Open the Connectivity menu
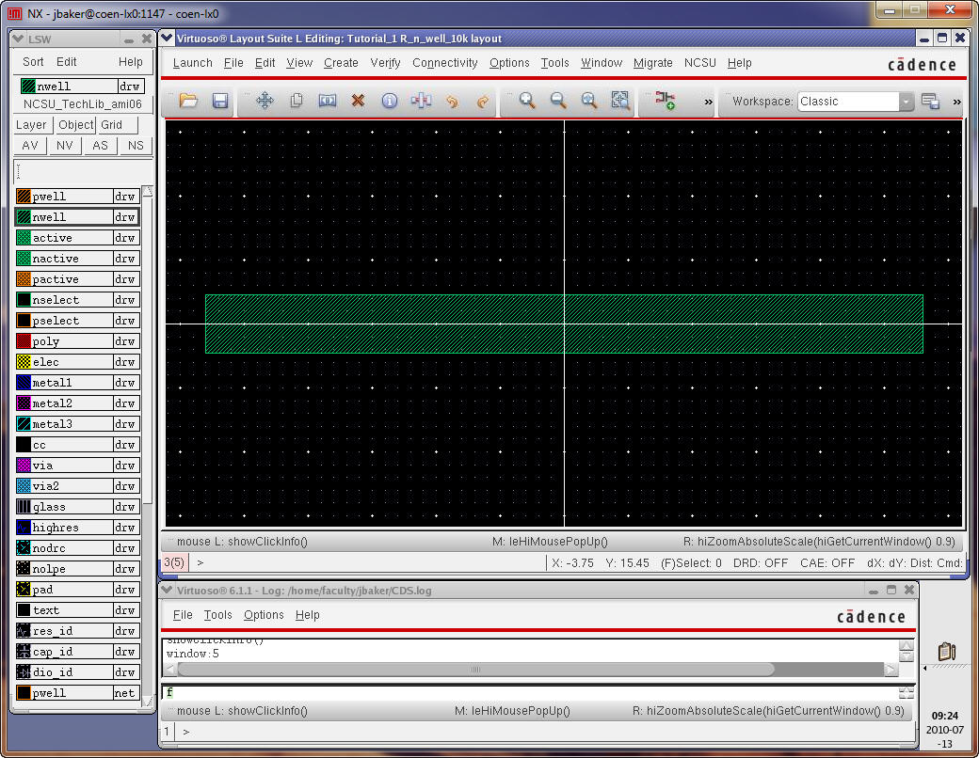The height and width of the screenshot is (758, 979). [x=444, y=63]
